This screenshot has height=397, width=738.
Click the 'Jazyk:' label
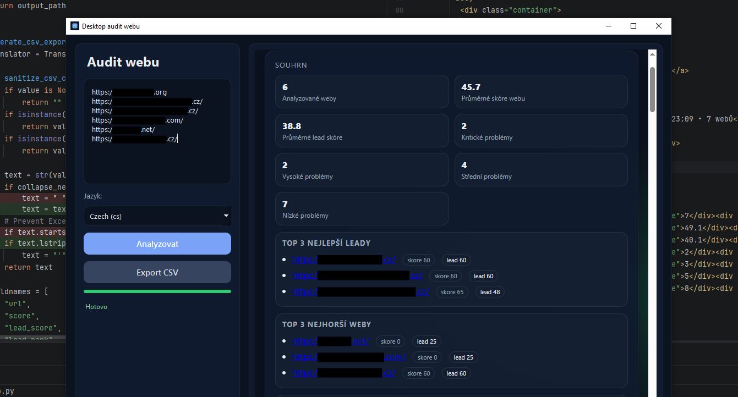click(93, 196)
